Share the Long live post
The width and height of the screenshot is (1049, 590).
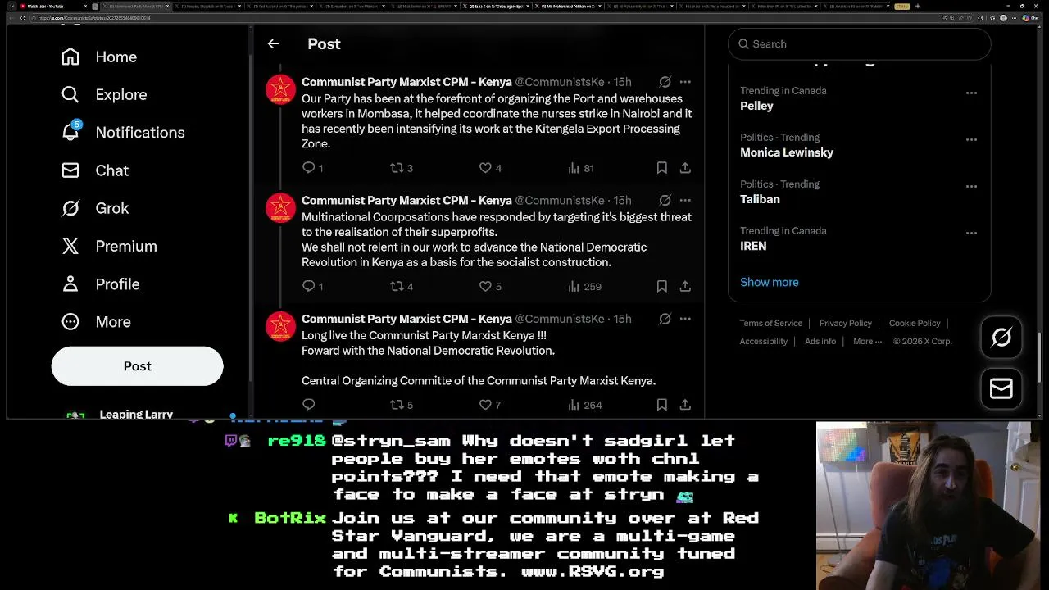685,404
